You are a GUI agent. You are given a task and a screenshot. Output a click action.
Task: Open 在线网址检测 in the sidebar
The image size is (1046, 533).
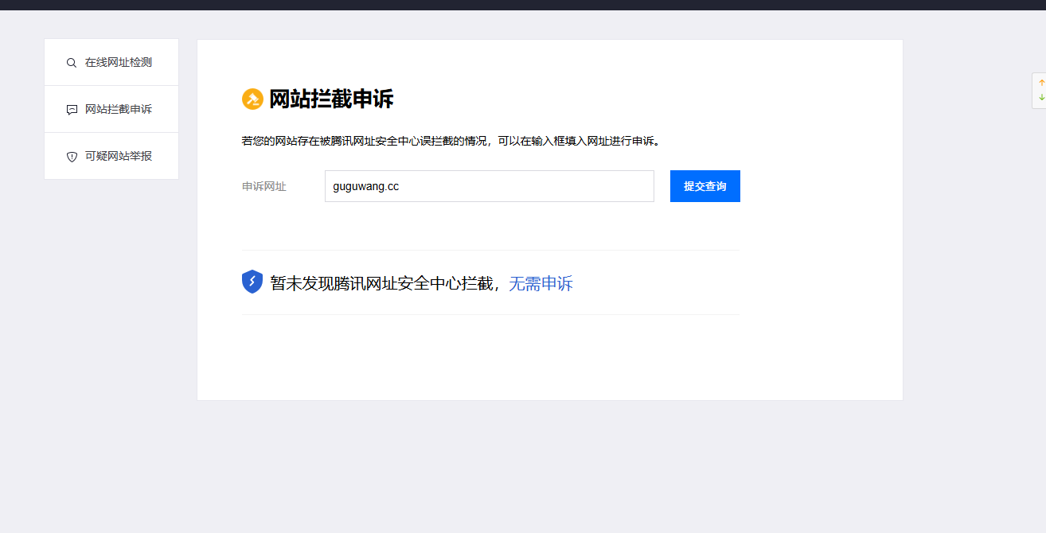[111, 62]
